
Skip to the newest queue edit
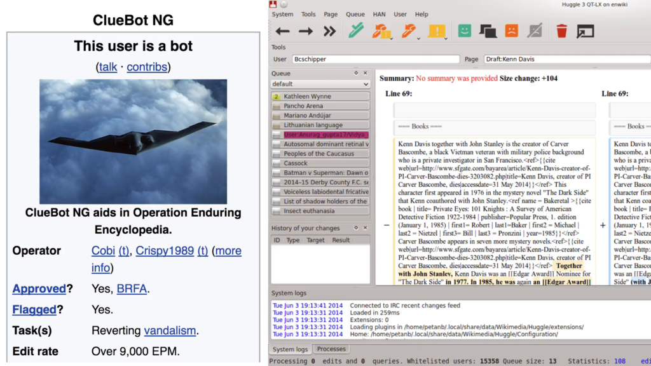click(x=330, y=31)
